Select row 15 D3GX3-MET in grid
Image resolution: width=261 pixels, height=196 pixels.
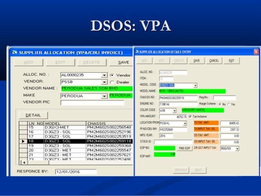coord(76,127)
